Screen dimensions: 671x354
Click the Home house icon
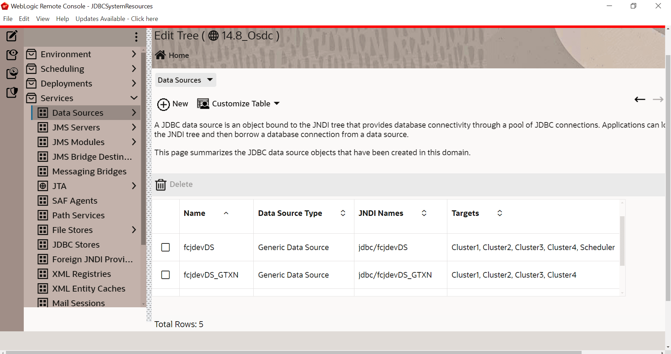click(x=160, y=55)
